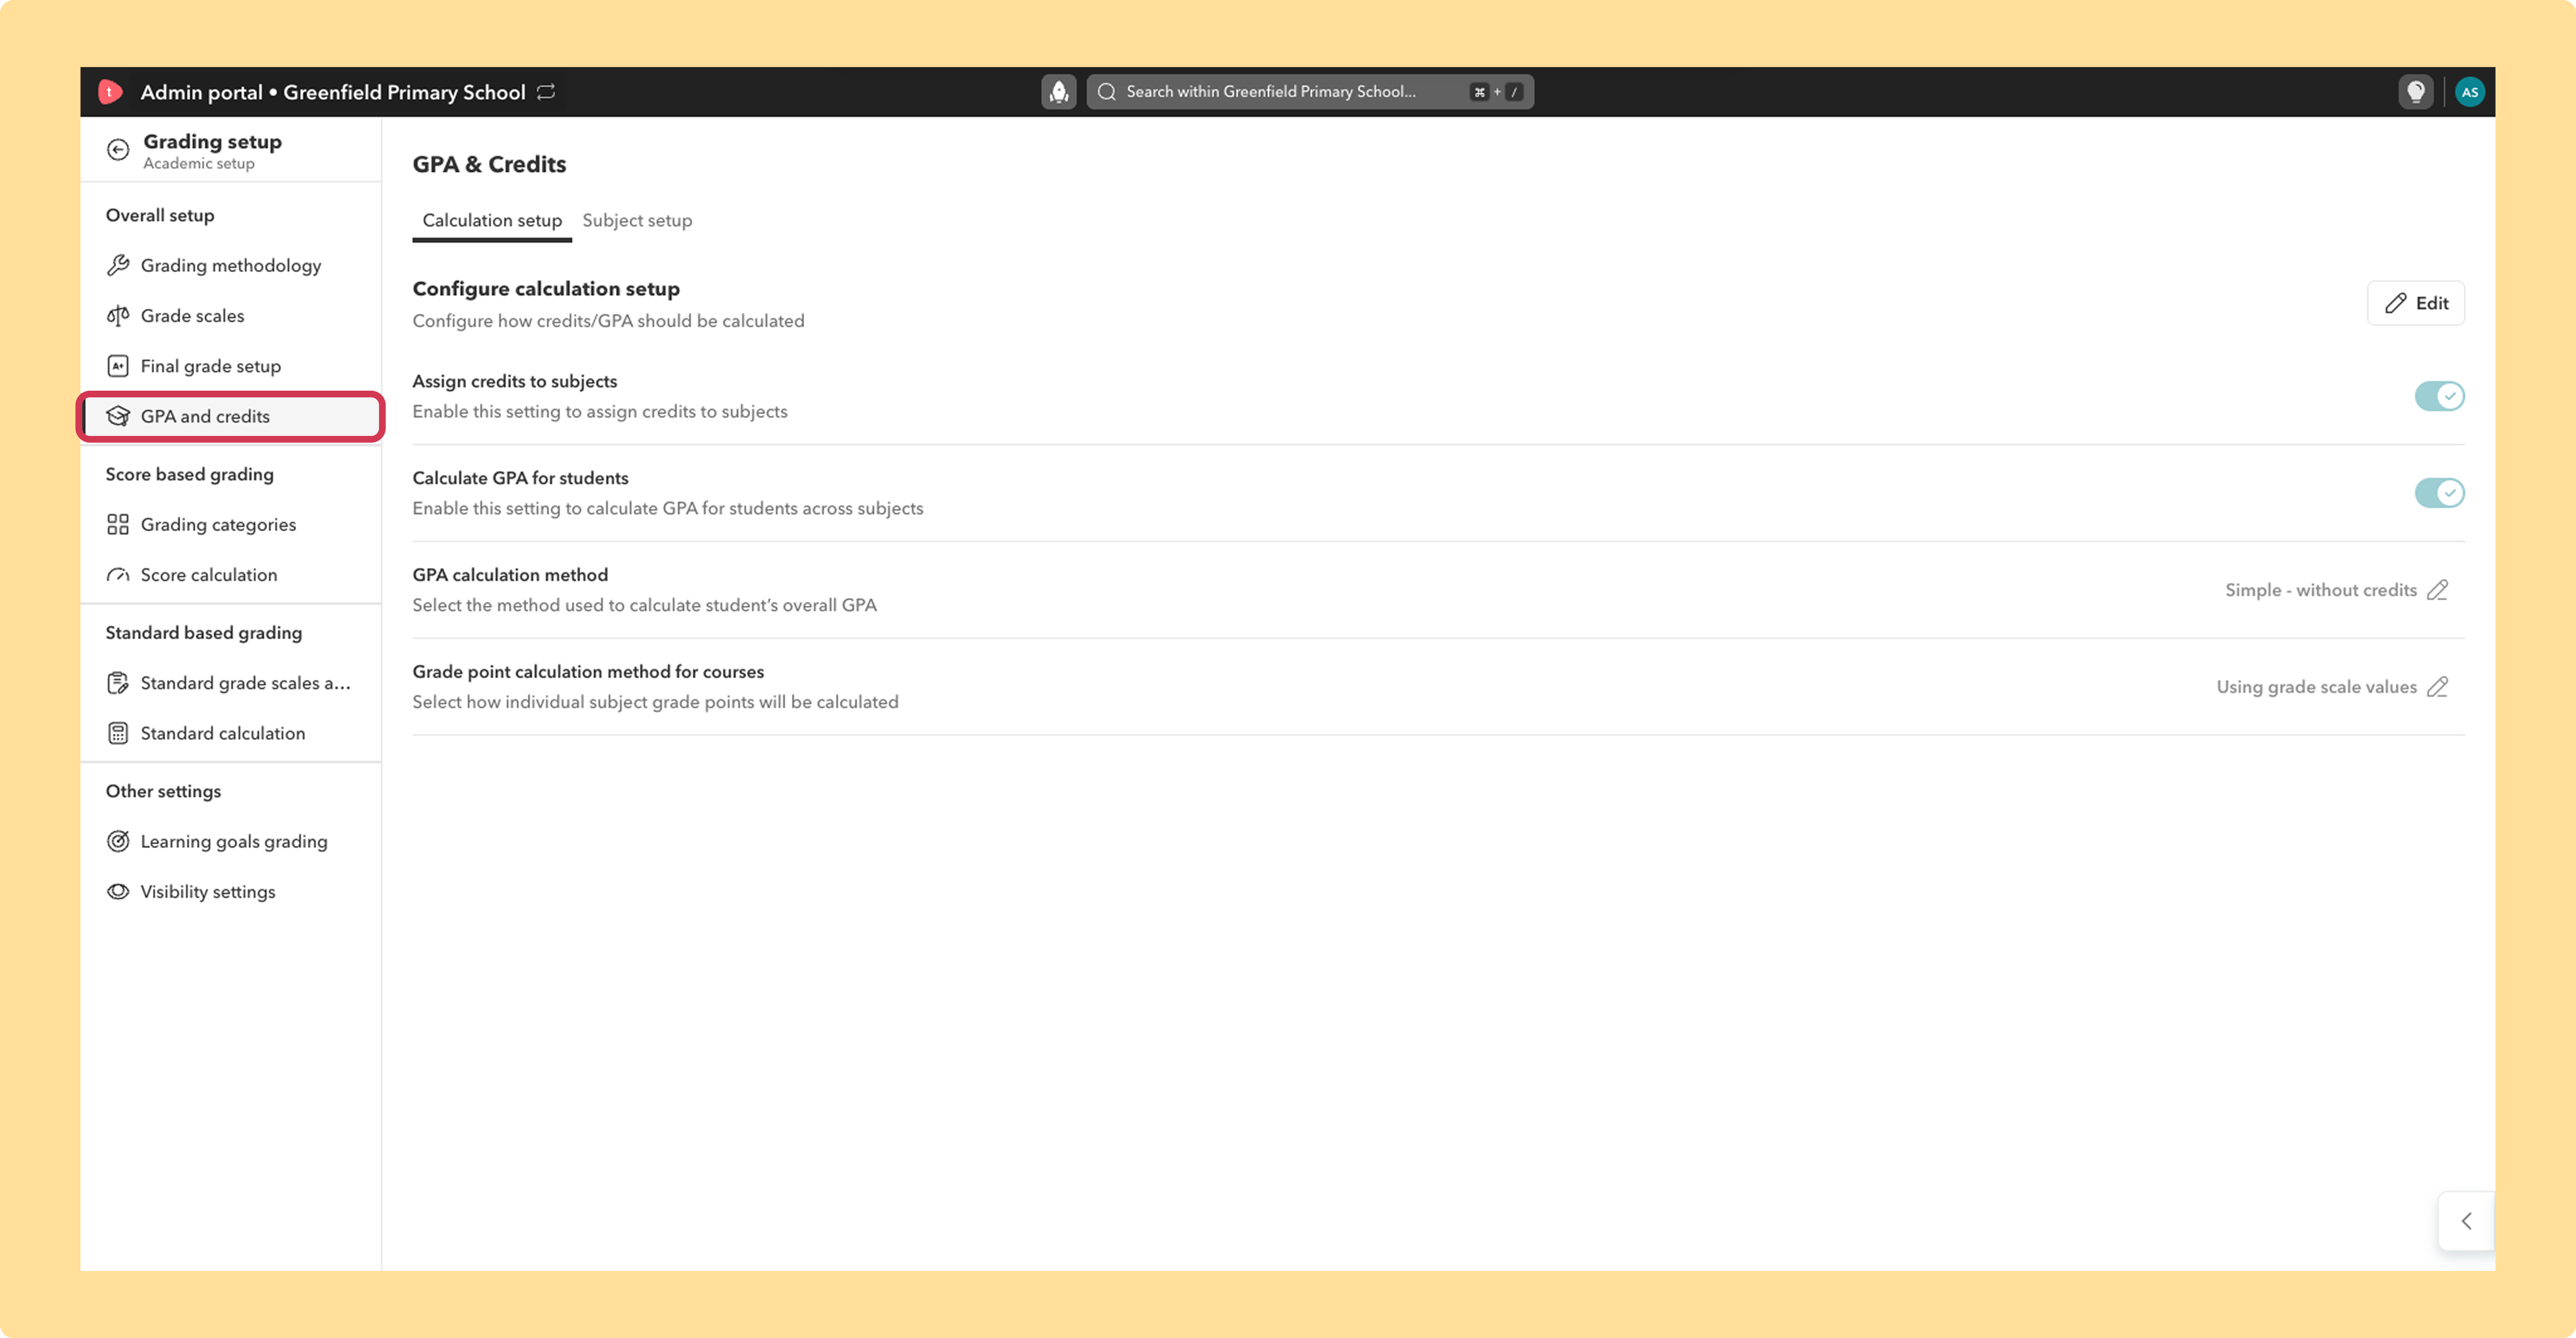Go back using the Grading setup arrow
Screen dimensions: 2576x1338
pos(118,150)
